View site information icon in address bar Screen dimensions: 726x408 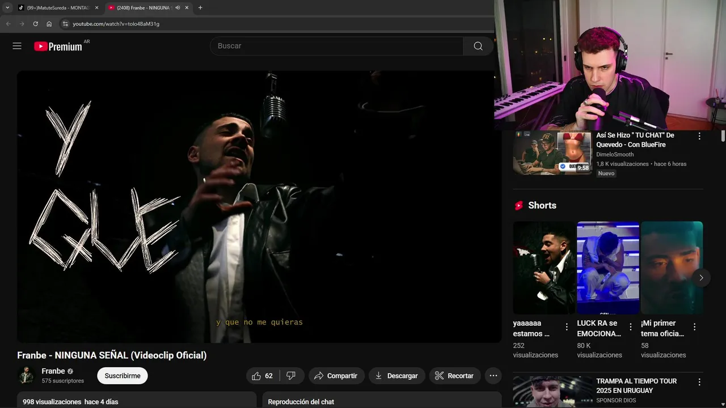tap(65, 24)
